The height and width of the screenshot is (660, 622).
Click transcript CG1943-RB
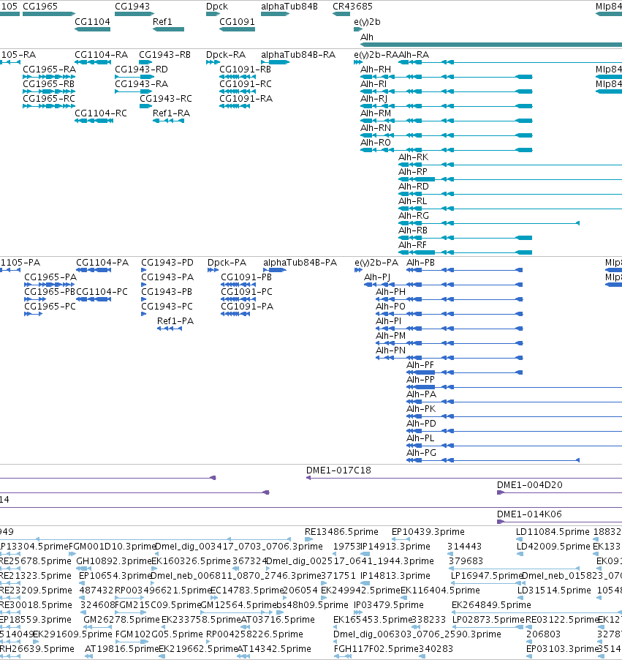coord(145,62)
